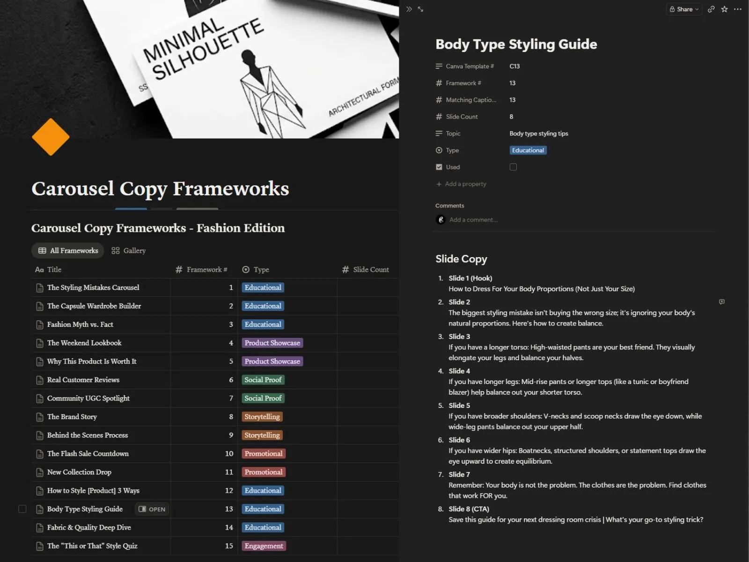749x562 pixels.
Task: Click the Promotional tag of New Collection Drop
Action: (264, 472)
